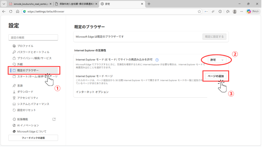
Task: Click the フィードバックの送信 button
Action: pyautogui.click(x=33, y=138)
